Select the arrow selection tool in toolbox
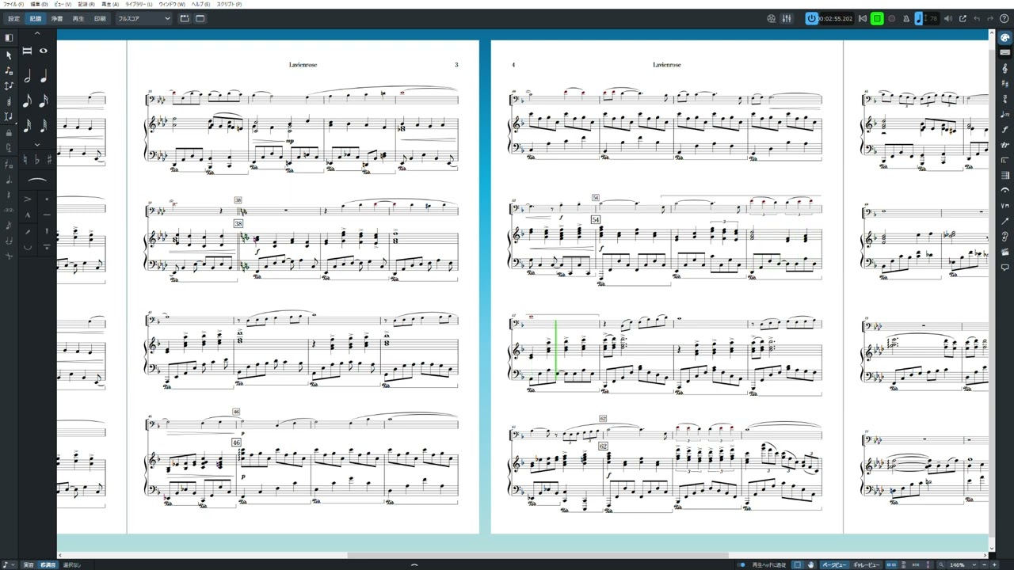 [x=9, y=55]
